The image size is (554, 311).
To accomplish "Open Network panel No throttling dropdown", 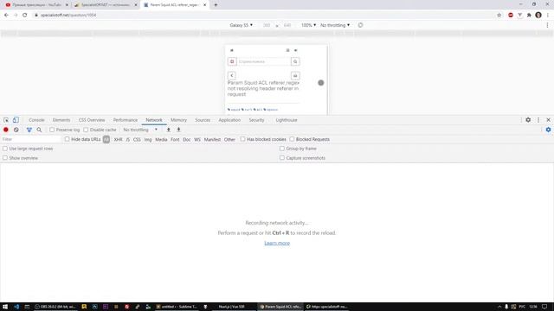I will coord(140,130).
